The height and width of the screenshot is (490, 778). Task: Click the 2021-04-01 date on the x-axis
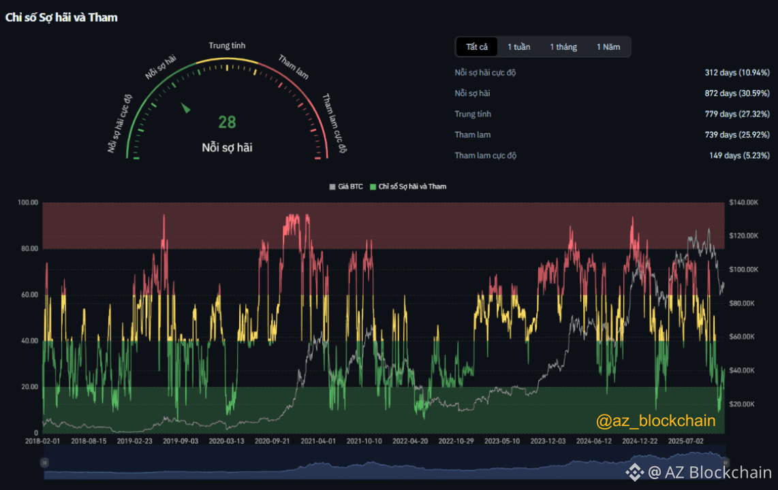click(319, 441)
